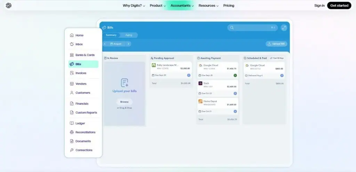Open the Pricing page
Screen dimensions: 356x172
229,6
